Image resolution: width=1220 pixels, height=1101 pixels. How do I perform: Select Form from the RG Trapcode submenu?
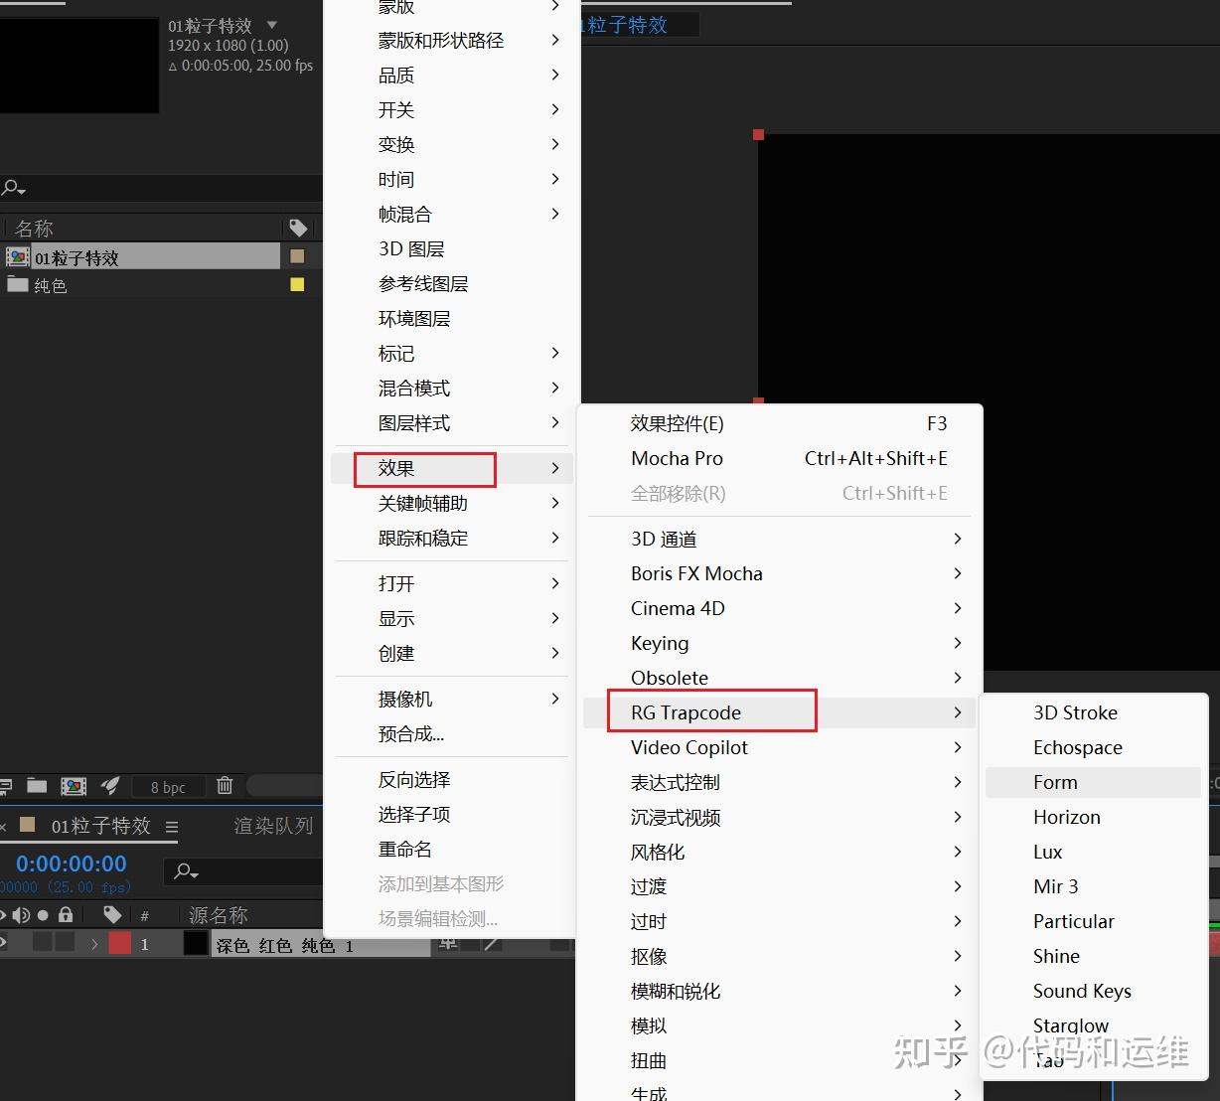tap(1055, 782)
